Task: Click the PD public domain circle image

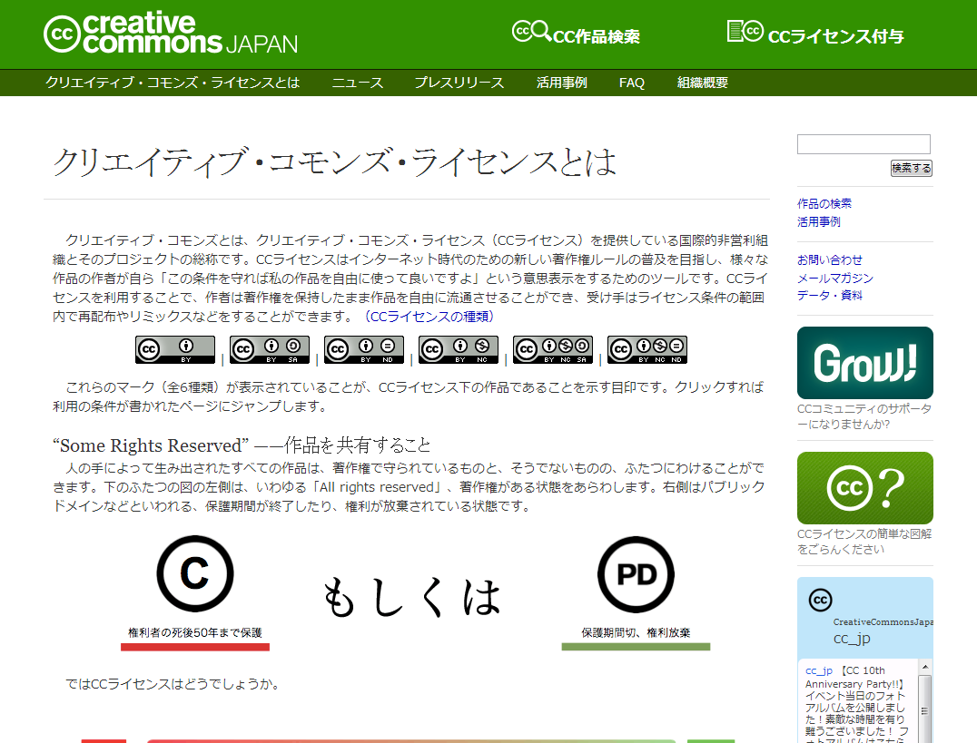Action: point(636,574)
